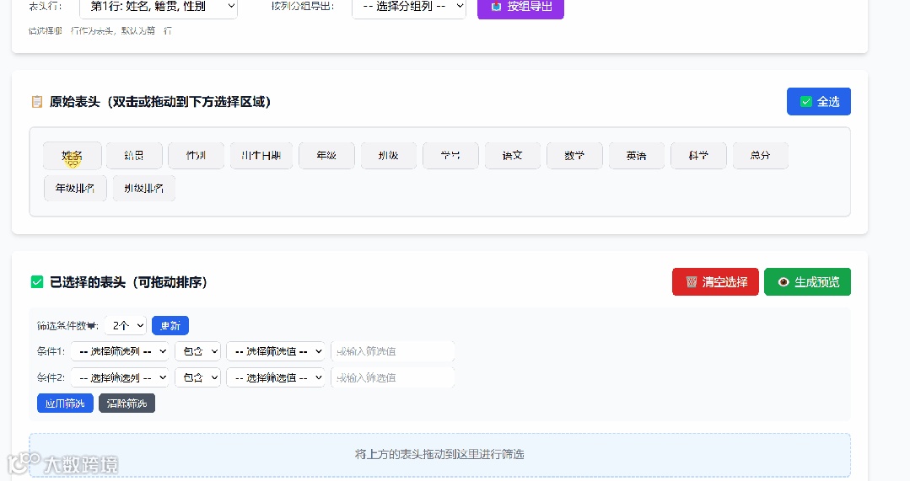This screenshot has width=910, height=481.
Task: Select the 年级 header chip
Action: tap(326, 155)
